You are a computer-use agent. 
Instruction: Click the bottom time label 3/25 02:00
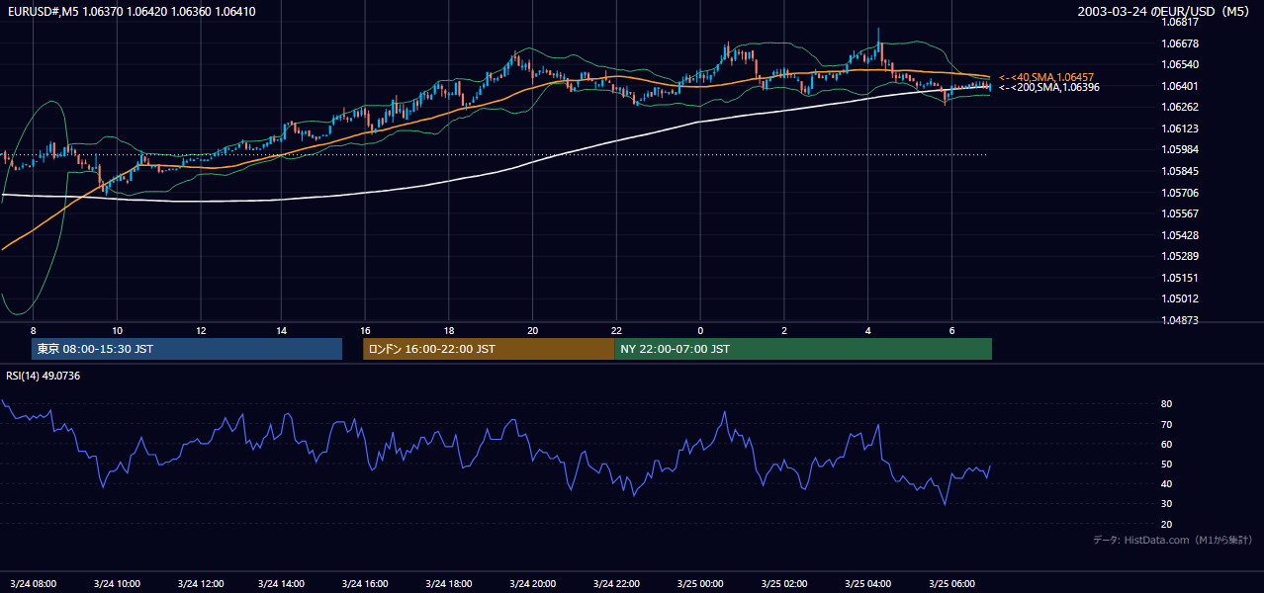point(783,584)
